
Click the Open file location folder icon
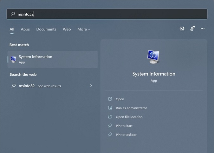tap(110, 117)
